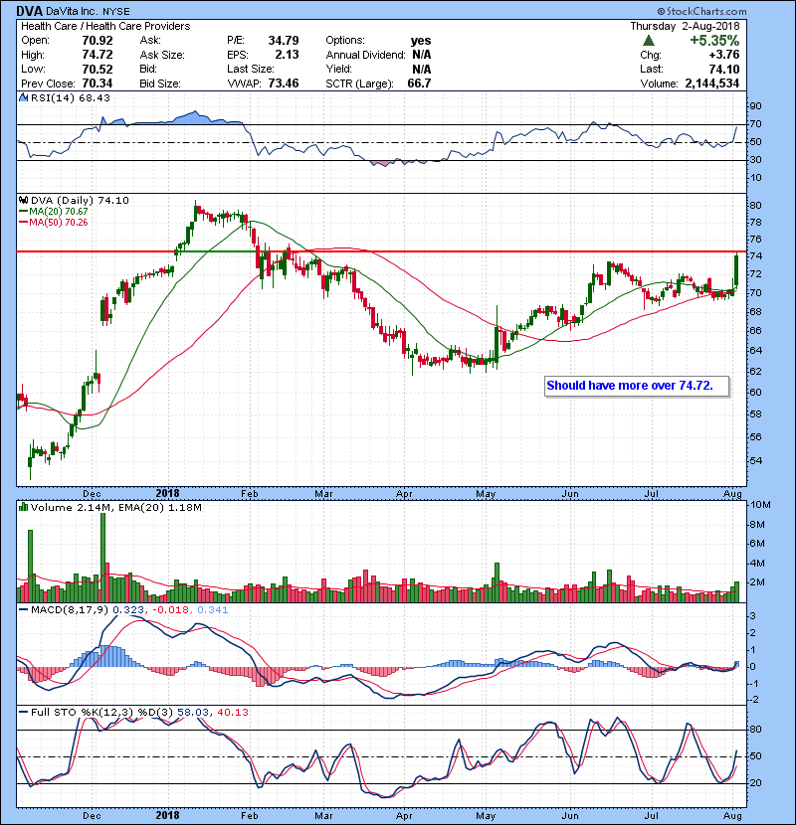Click the MA(20) 70.67 legend entry
The height and width of the screenshot is (825, 796).
[55, 211]
